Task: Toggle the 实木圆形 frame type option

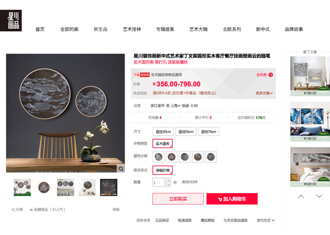Action: coord(162,144)
